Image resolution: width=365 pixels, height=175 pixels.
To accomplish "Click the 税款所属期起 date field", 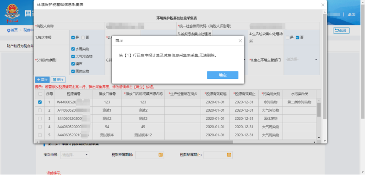I will click(x=149, y=154).
